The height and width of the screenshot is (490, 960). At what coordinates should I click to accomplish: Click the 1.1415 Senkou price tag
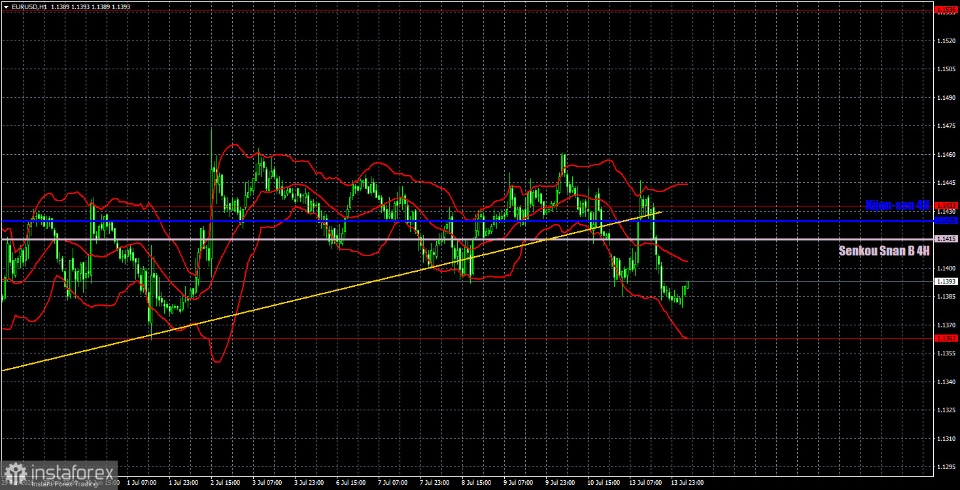946,240
